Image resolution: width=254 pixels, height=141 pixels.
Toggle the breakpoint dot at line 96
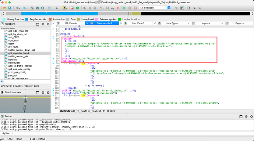(x=53, y=58)
